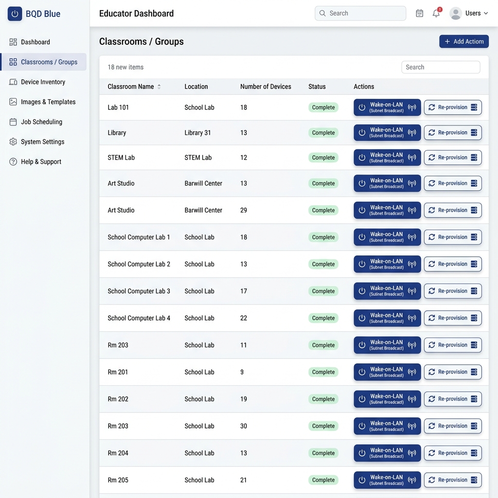Open Device Inventory in sidebar
Image resolution: width=498 pixels, height=498 pixels.
[x=43, y=82]
